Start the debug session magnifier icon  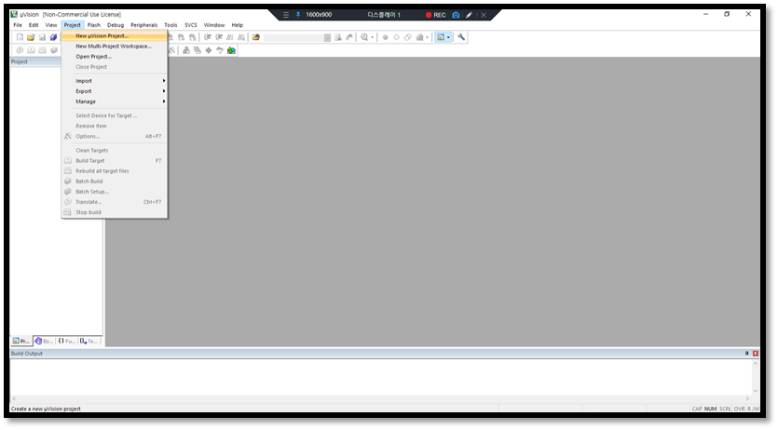364,37
